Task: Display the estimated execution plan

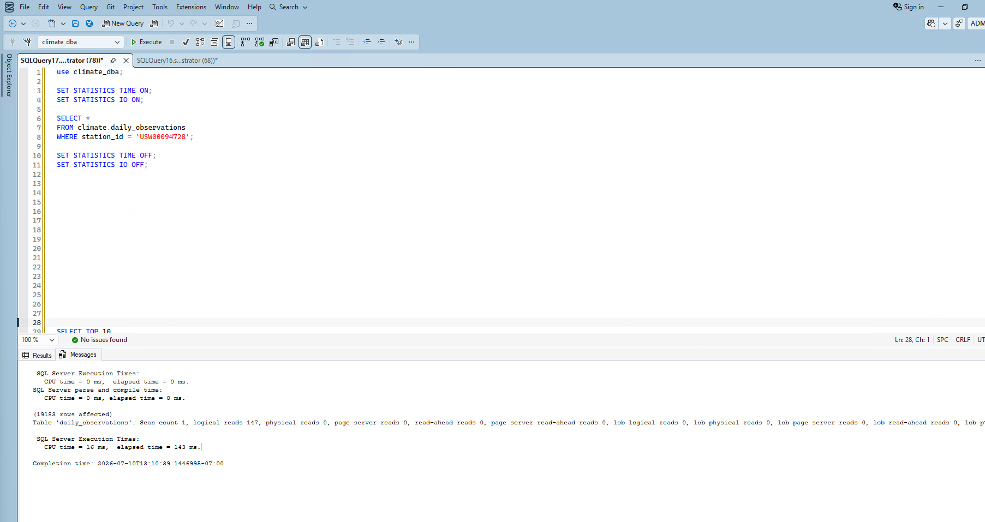Action: click(200, 42)
